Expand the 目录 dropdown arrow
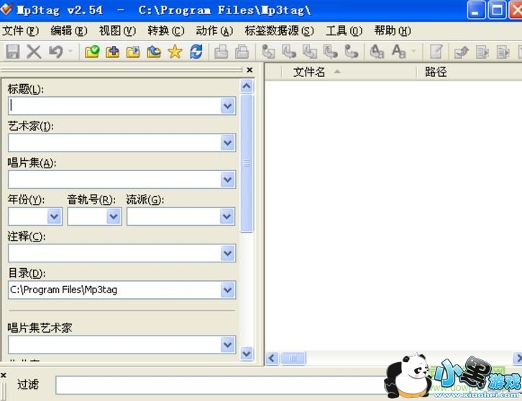 click(x=228, y=290)
